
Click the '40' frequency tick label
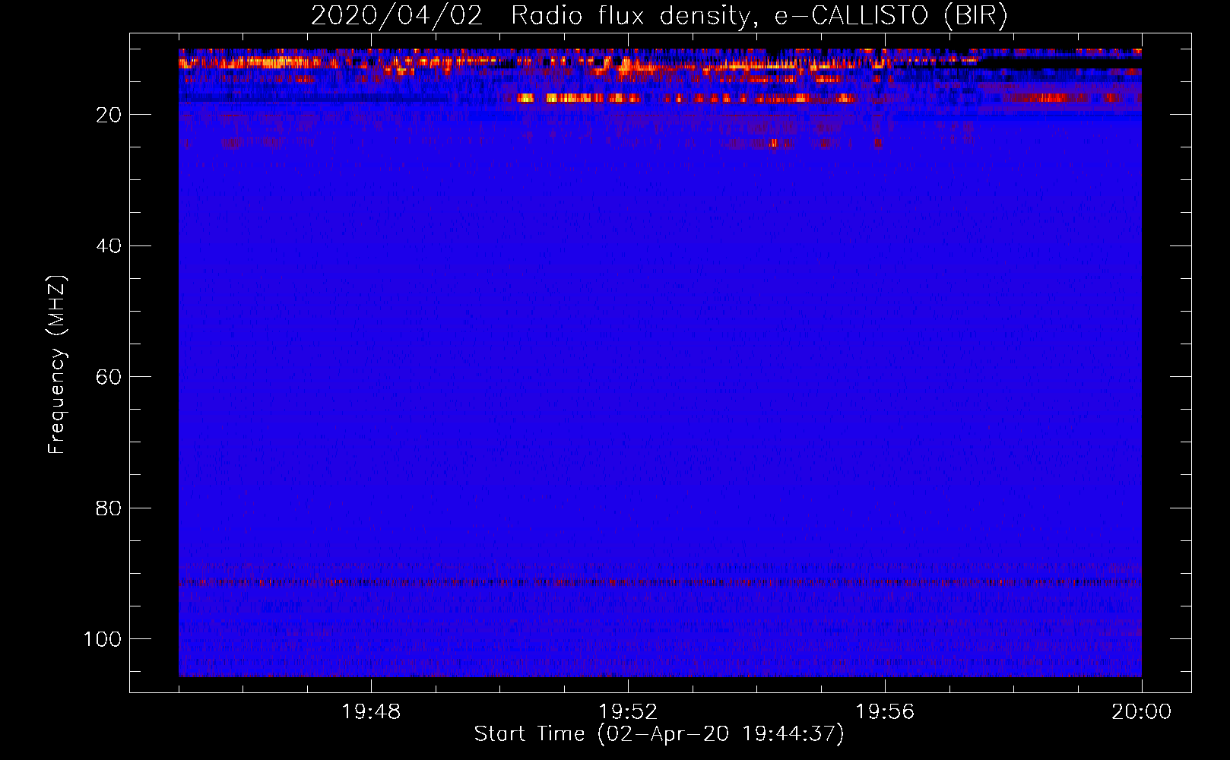(x=109, y=246)
